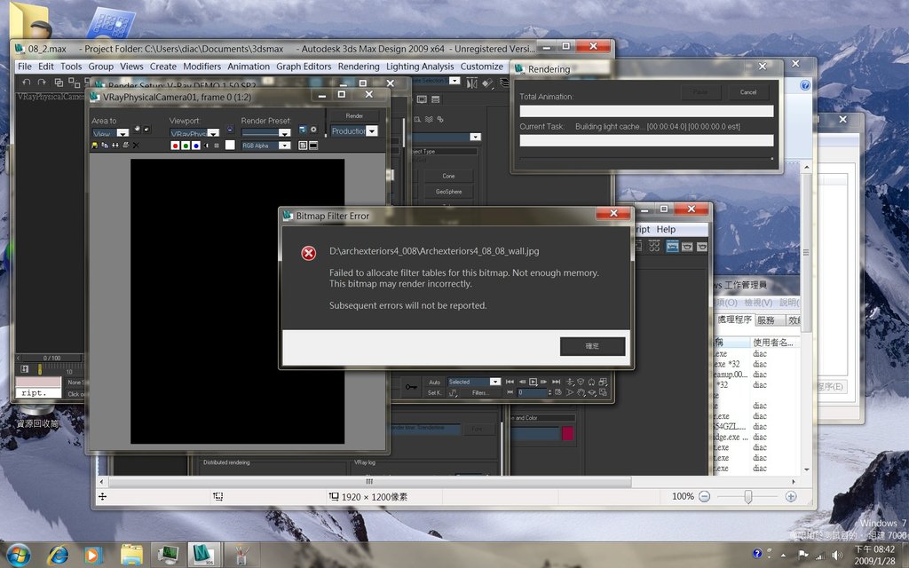Click the Clear (X) icon in frame window
Screen dimensions: 909x568
136,145
